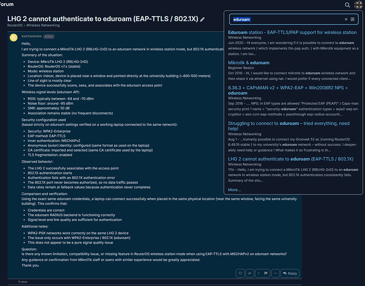Reply to the post
The width and height of the screenshot is (365, 286).
click(290, 273)
